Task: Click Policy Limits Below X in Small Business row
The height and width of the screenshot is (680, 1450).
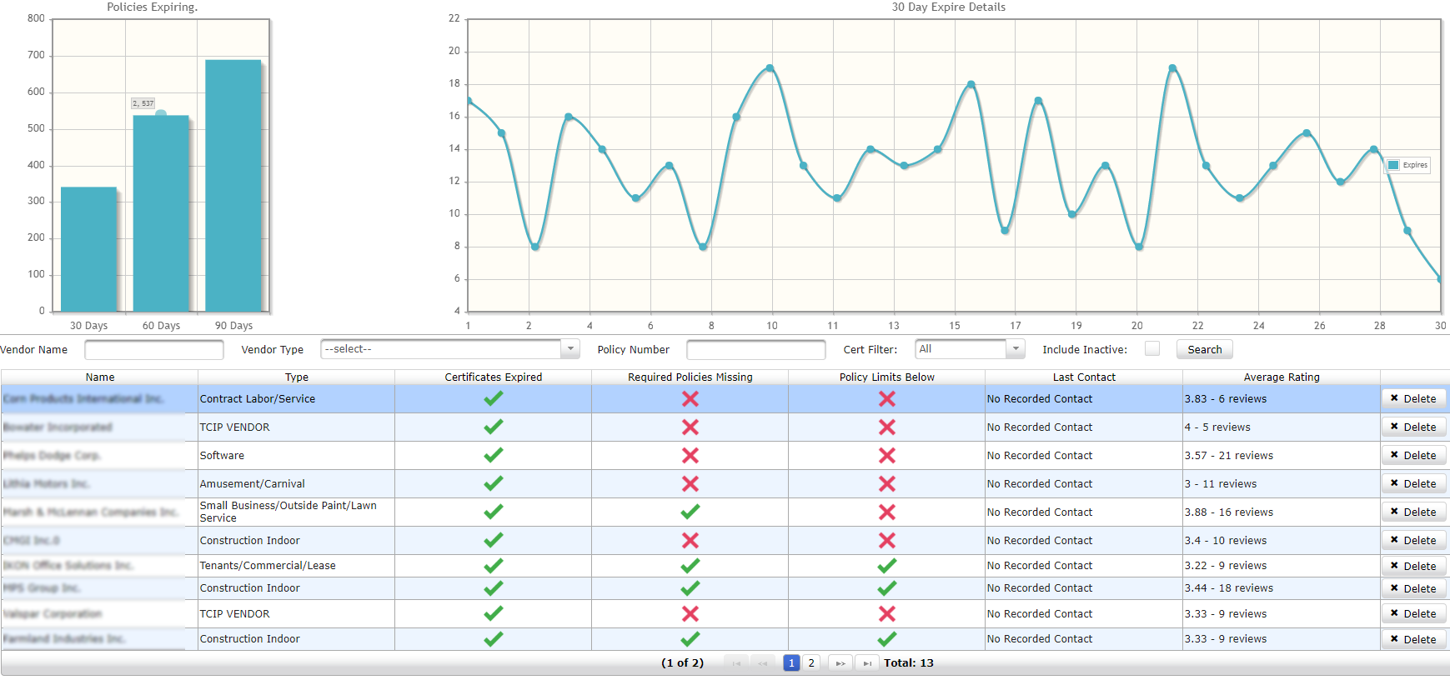Action: click(x=886, y=512)
